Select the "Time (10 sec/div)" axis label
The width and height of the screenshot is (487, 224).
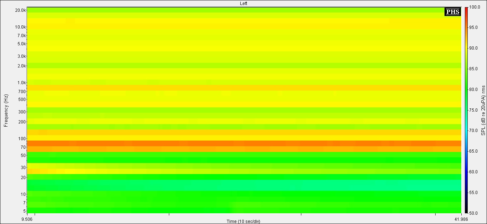point(243,221)
